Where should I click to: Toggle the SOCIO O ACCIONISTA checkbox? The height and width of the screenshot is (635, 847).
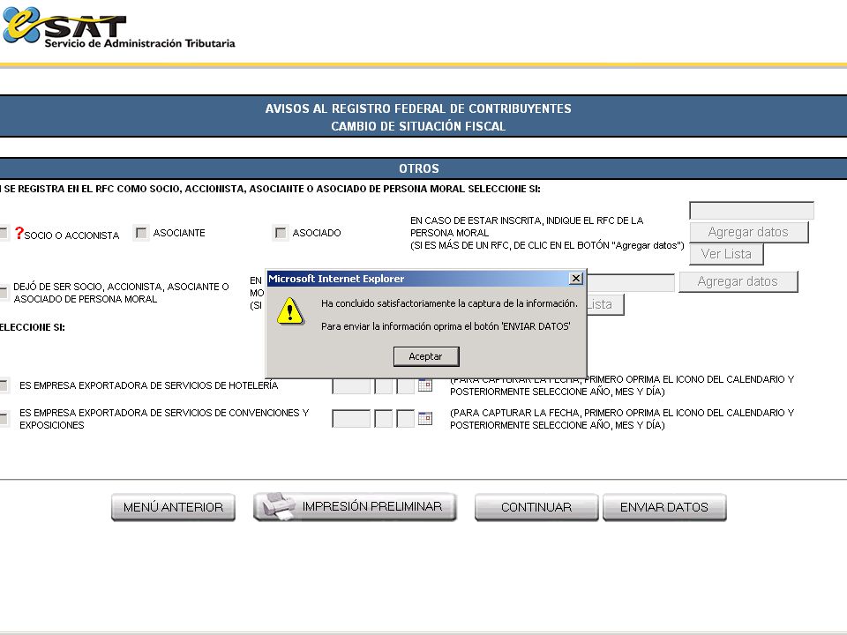(x=4, y=233)
